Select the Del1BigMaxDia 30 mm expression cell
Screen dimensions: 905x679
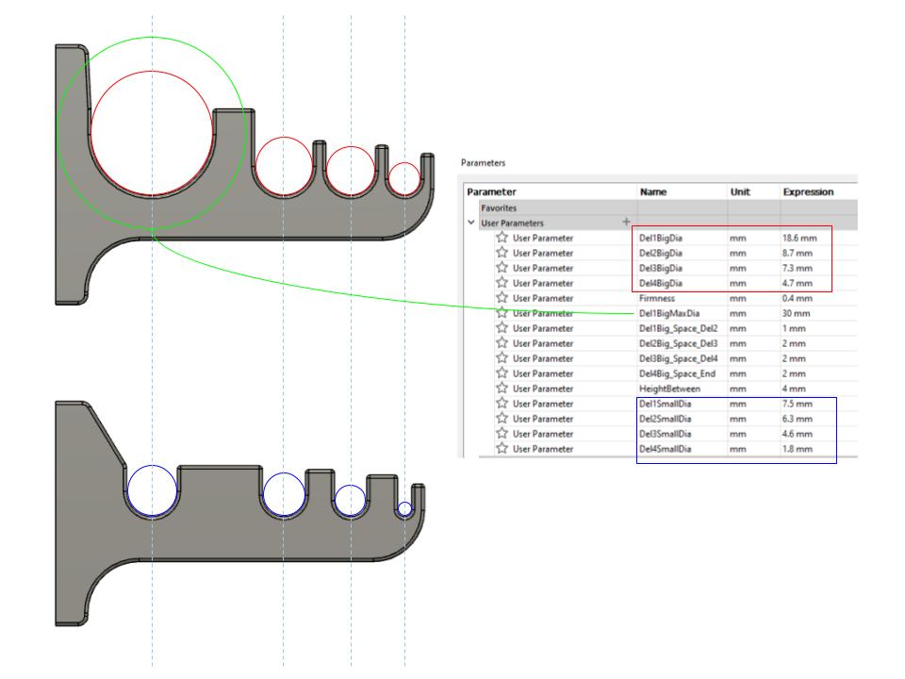click(797, 313)
